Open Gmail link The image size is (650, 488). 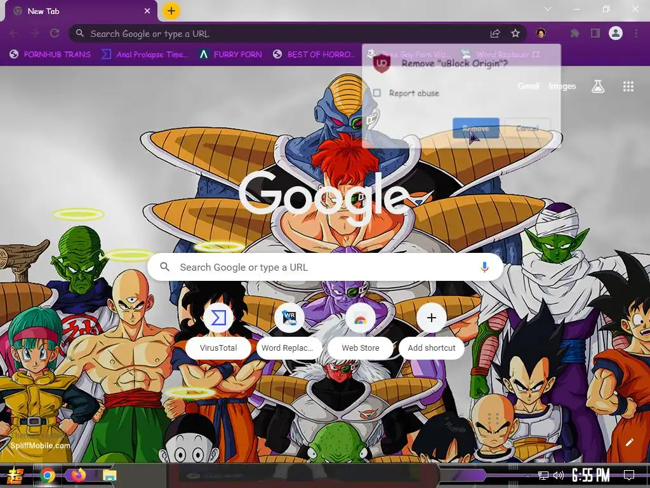pos(529,86)
